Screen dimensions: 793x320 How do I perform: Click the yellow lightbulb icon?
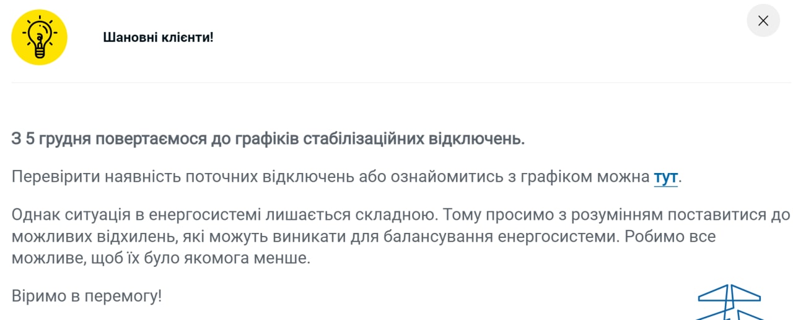click(x=39, y=37)
